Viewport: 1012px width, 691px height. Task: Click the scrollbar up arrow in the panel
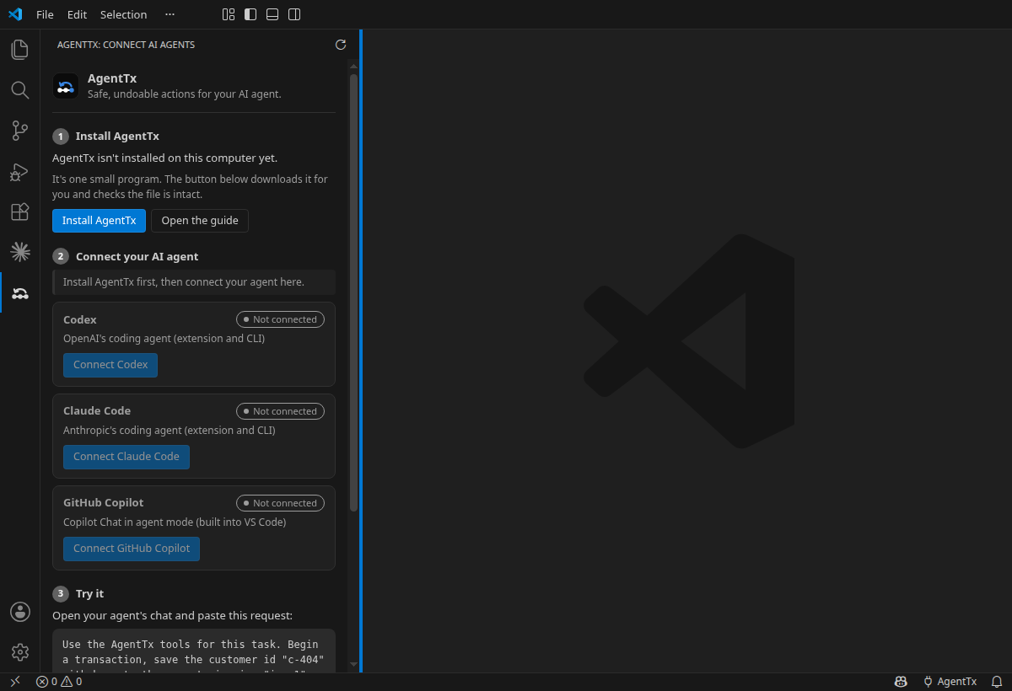[x=354, y=67]
